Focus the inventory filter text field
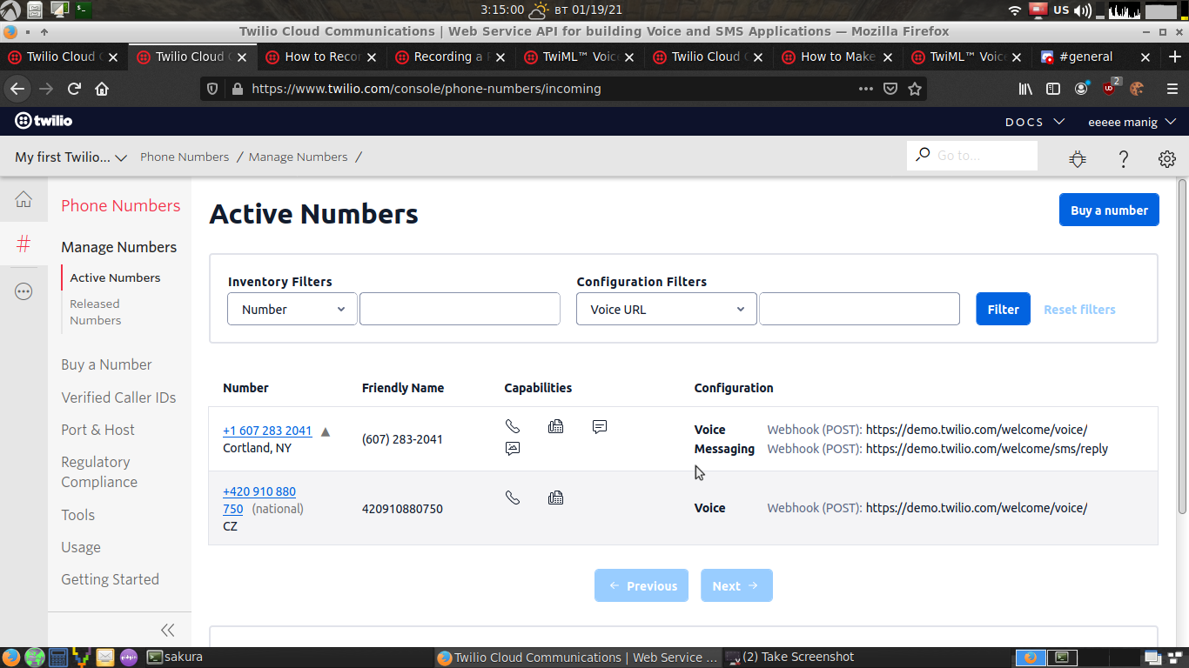1189x668 pixels. [460, 309]
